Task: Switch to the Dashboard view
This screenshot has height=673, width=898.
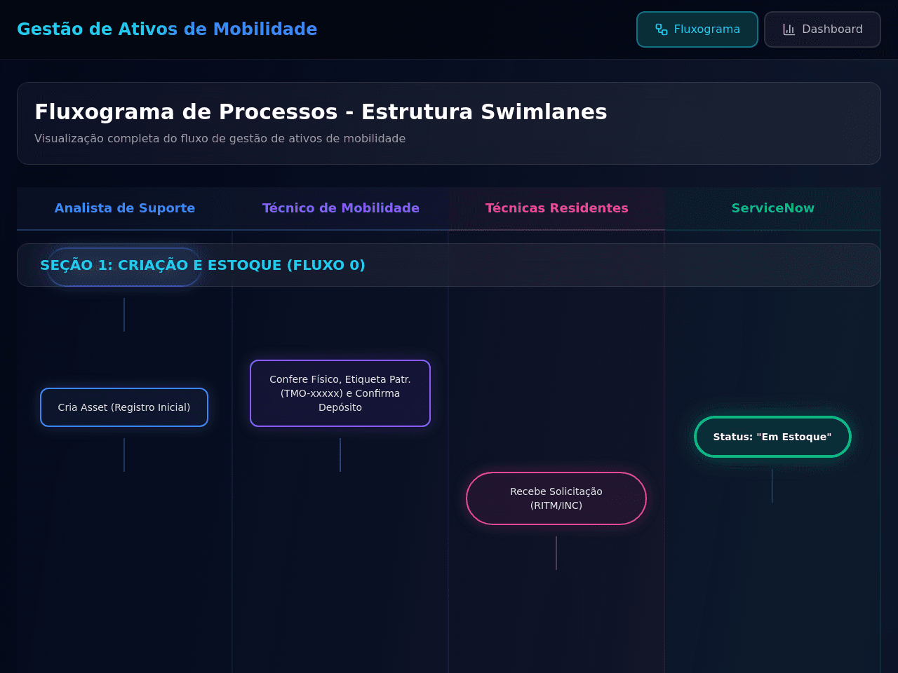Action: click(x=822, y=29)
